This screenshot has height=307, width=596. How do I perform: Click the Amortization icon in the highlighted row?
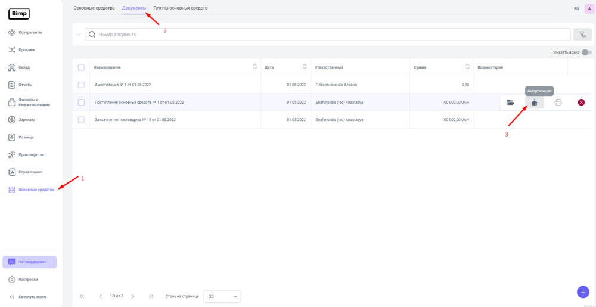[x=534, y=103]
